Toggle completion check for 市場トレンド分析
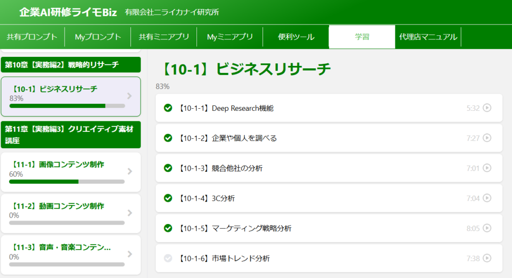 168,258
